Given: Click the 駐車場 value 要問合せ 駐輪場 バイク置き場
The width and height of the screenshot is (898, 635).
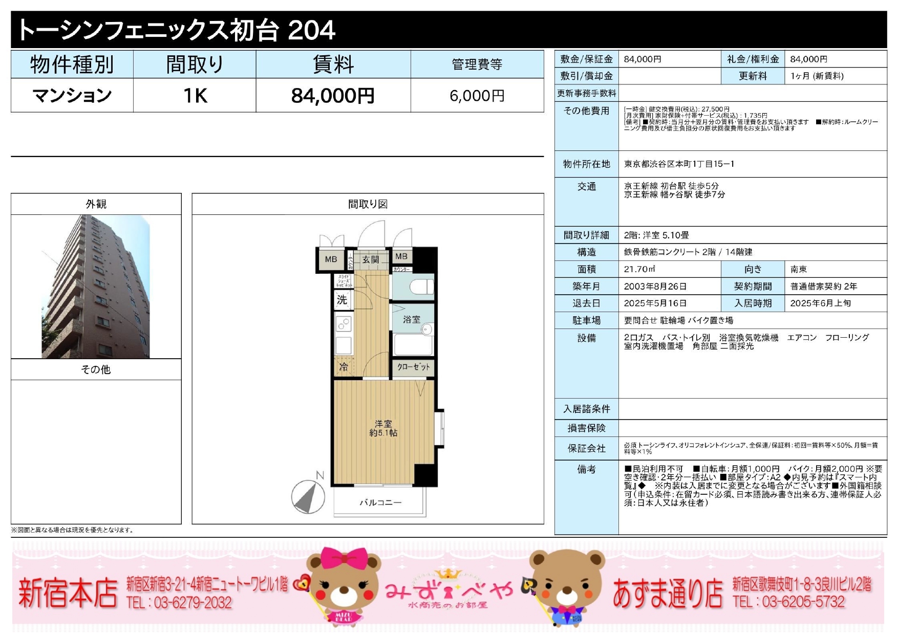Looking at the screenshot, I should pyautogui.click(x=678, y=320).
